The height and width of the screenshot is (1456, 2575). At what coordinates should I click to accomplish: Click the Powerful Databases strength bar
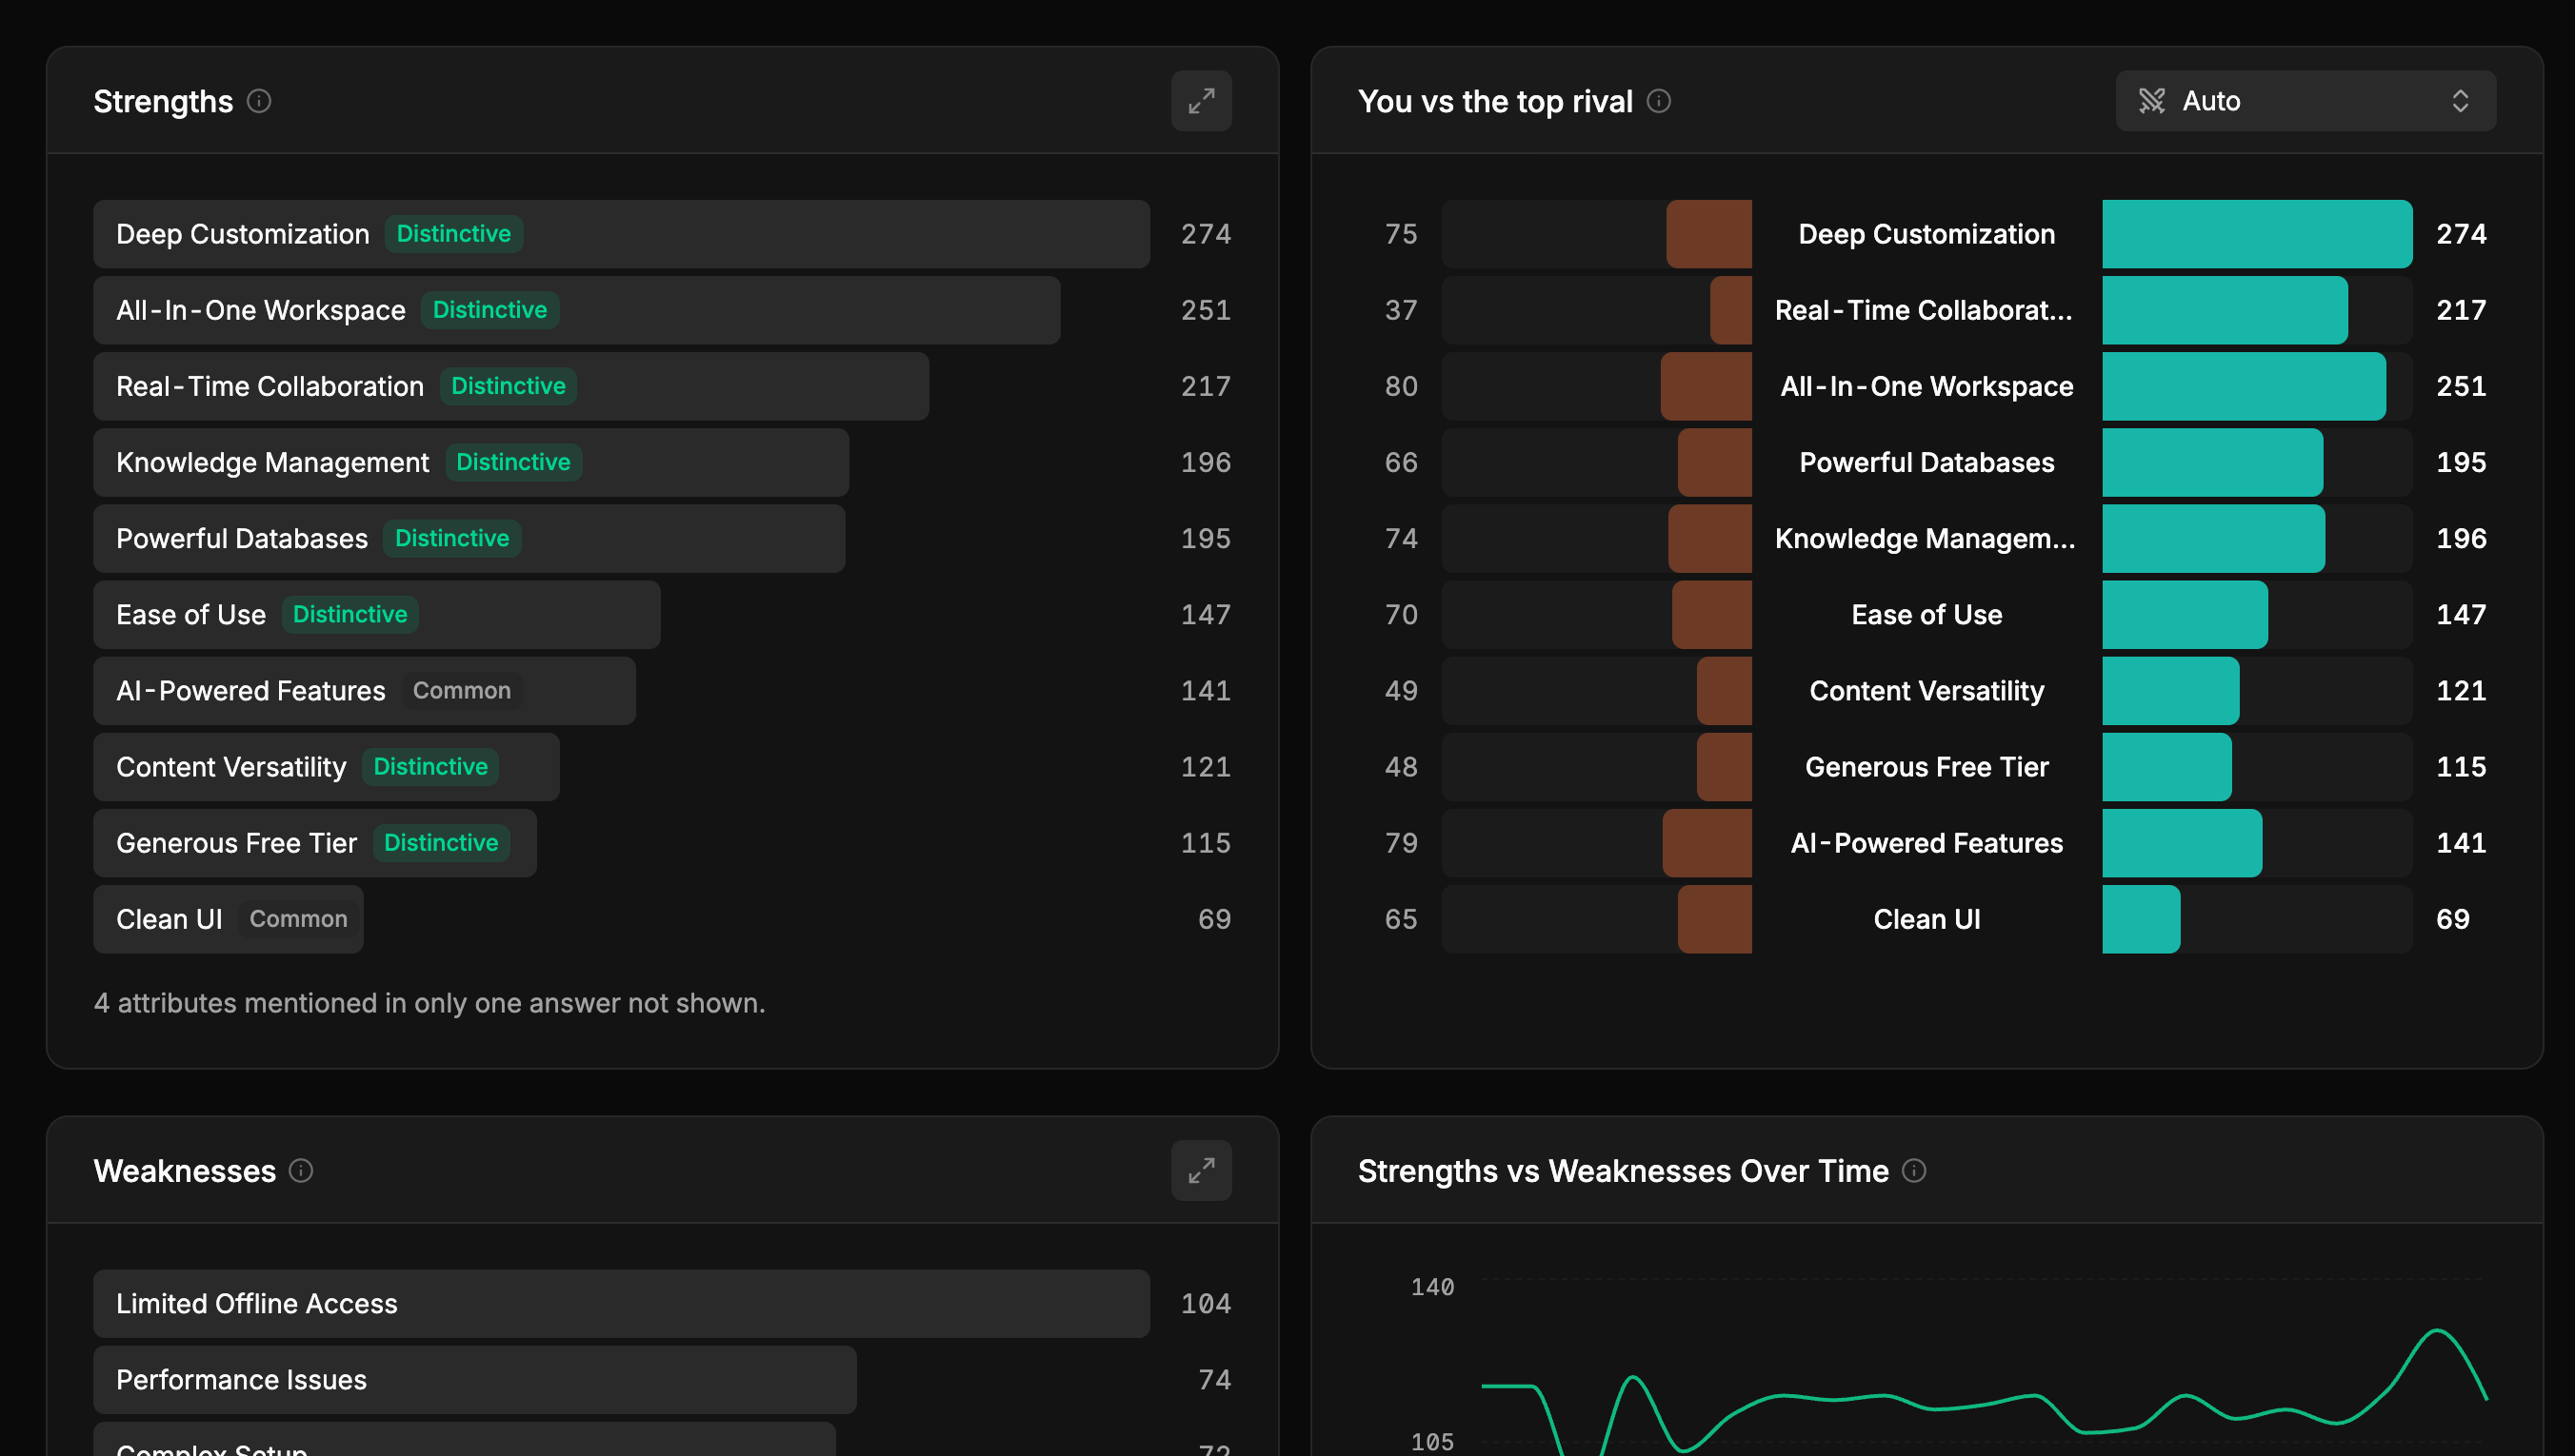point(469,538)
